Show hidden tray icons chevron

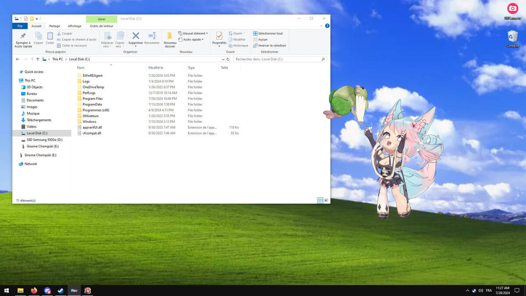click(x=467, y=290)
